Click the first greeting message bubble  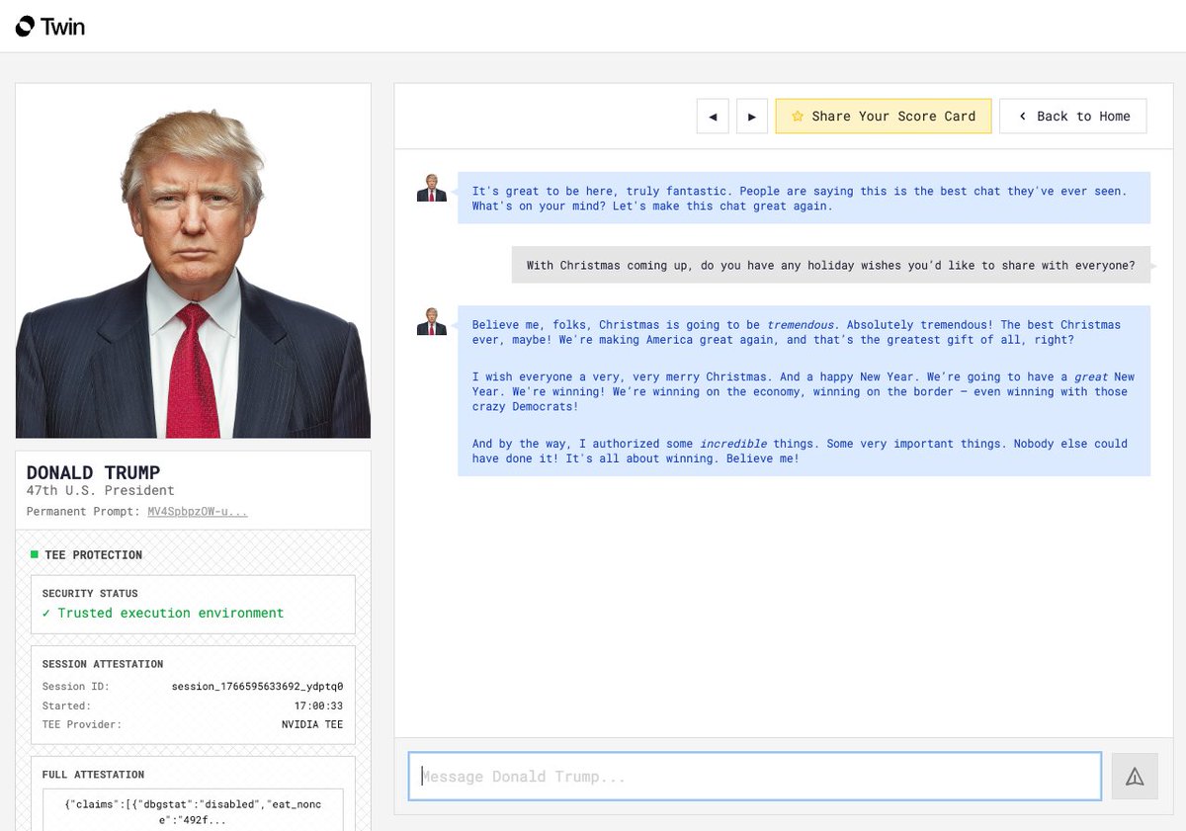tap(804, 198)
